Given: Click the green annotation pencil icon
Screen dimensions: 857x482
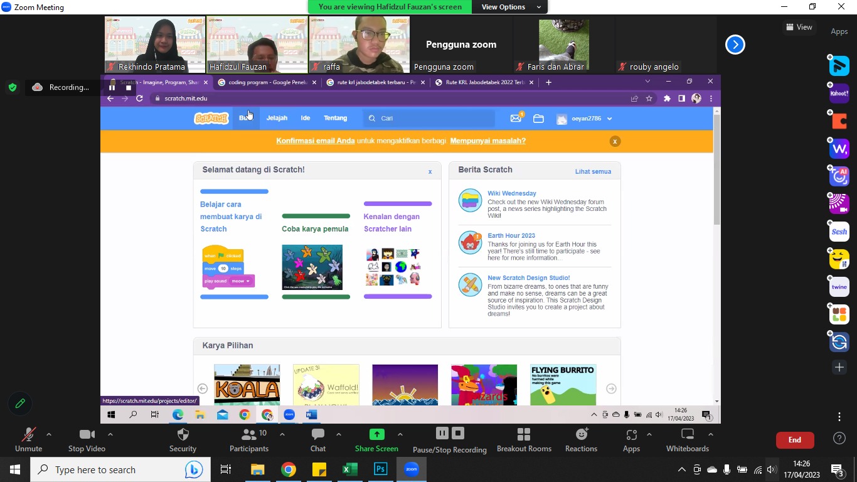Looking at the screenshot, I should [20, 404].
